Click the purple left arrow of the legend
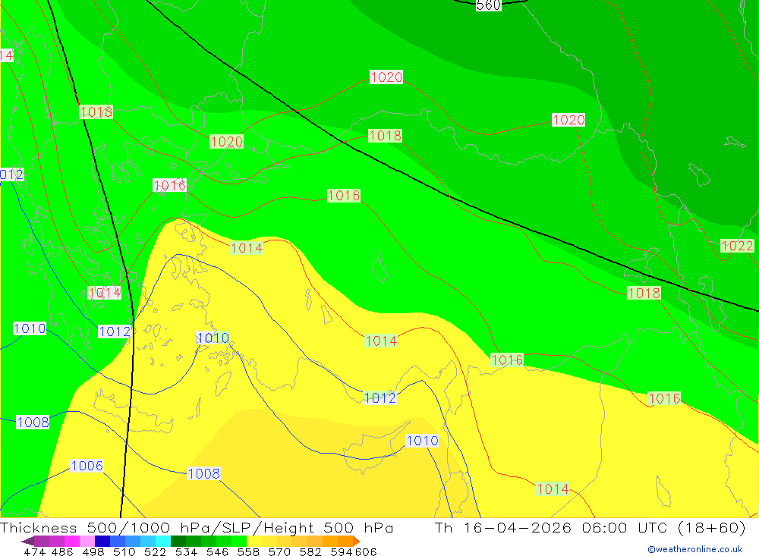This screenshot has width=759, height=556. pyautogui.click(x=27, y=541)
